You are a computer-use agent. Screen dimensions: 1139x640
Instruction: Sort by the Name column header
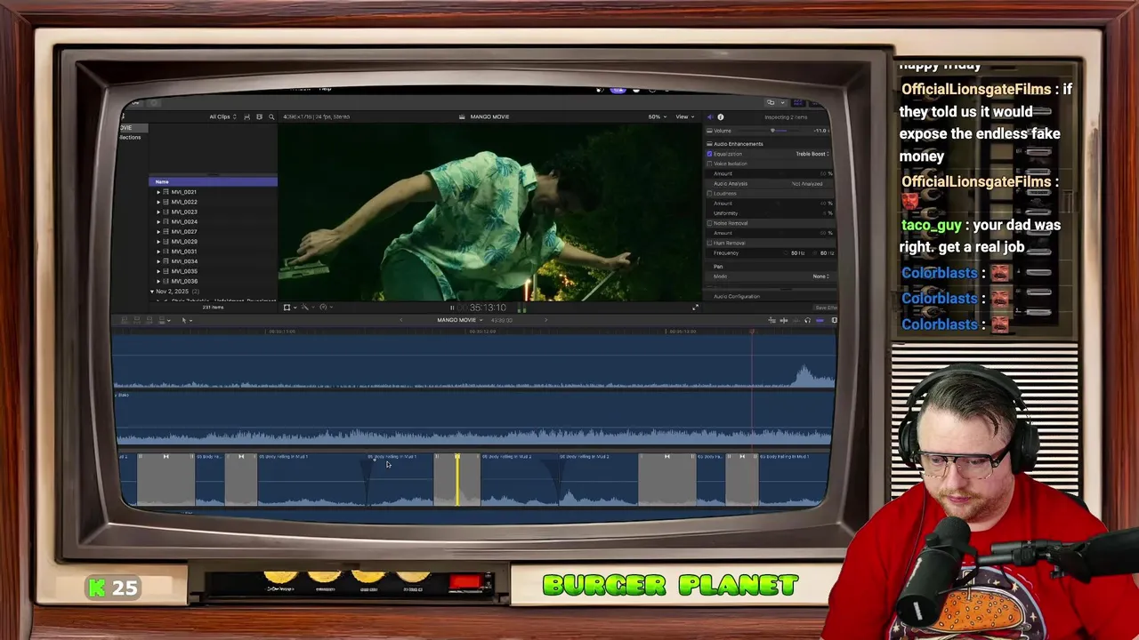(x=213, y=182)
